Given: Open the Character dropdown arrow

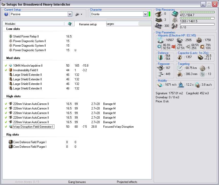Looking at the screenshot, I should tap(145, 14).
